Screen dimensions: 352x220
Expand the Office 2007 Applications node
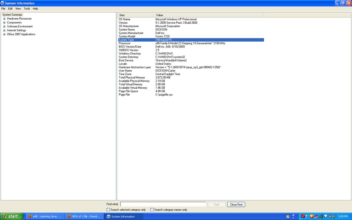4,34
